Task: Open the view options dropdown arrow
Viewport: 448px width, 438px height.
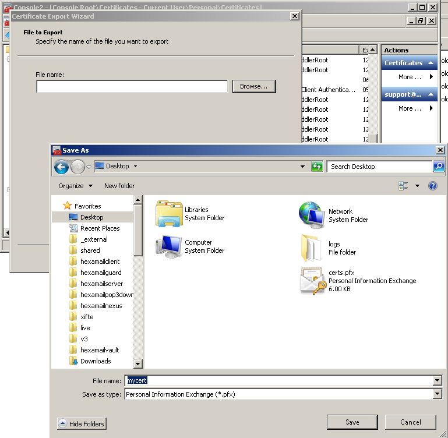Action: tap(417, 186)
